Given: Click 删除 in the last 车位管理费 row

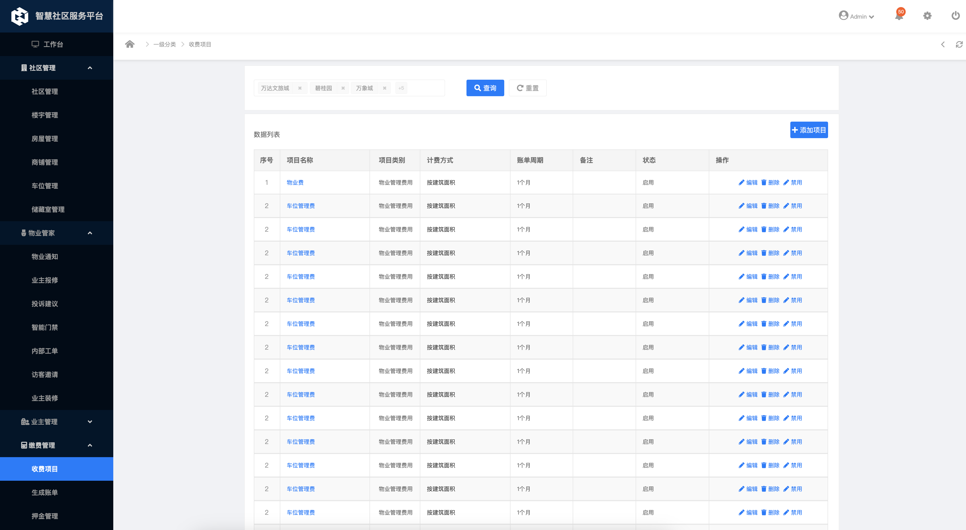Looking at the screenshot, I should [x=770, y=512].
